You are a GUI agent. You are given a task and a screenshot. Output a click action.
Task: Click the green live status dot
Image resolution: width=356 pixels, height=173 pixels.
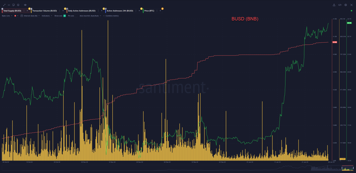click(x=352, y=11)
